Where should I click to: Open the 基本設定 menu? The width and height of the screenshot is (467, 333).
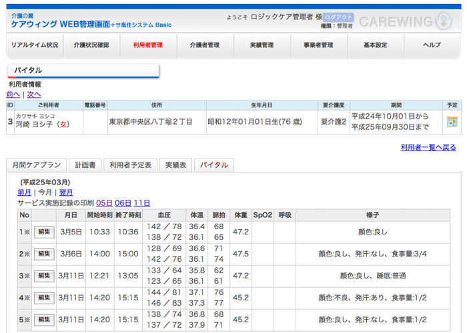click(x=375, y=45)
